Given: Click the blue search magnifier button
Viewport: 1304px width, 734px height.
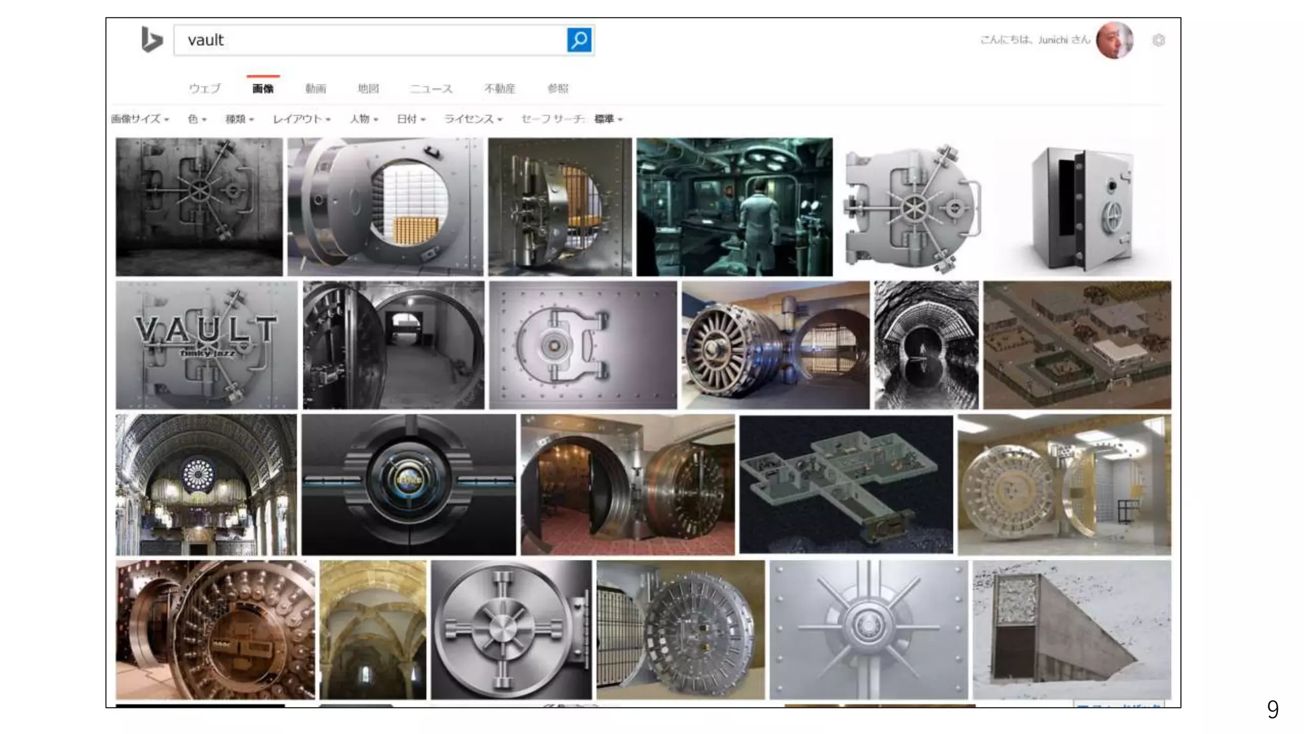Looking at the screenshot, I should pyautogui.click(x=579, y=40).
